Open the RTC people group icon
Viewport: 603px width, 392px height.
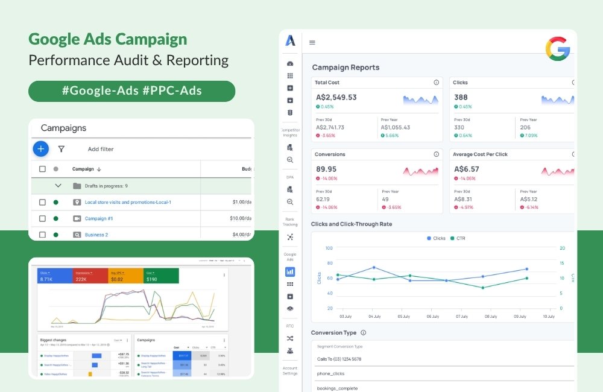point(290,351)
